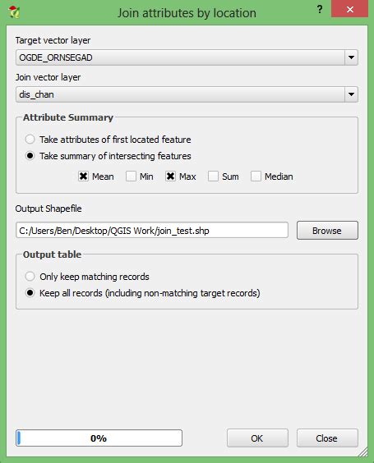Click the Output table group title

[52, 254]
